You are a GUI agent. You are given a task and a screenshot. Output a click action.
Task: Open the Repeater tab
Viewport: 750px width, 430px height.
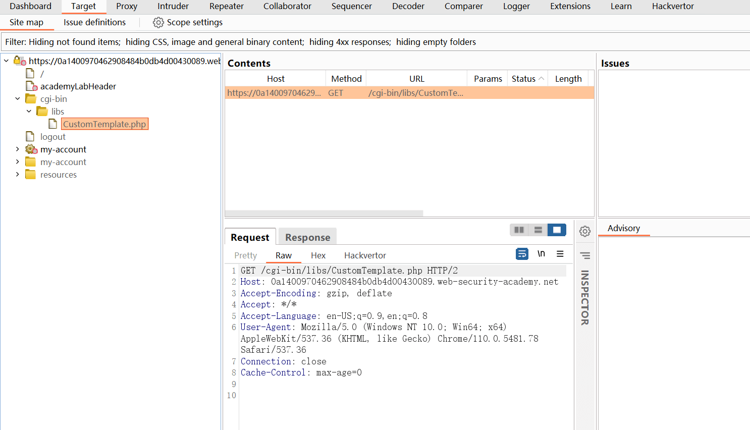pos(226,7)
